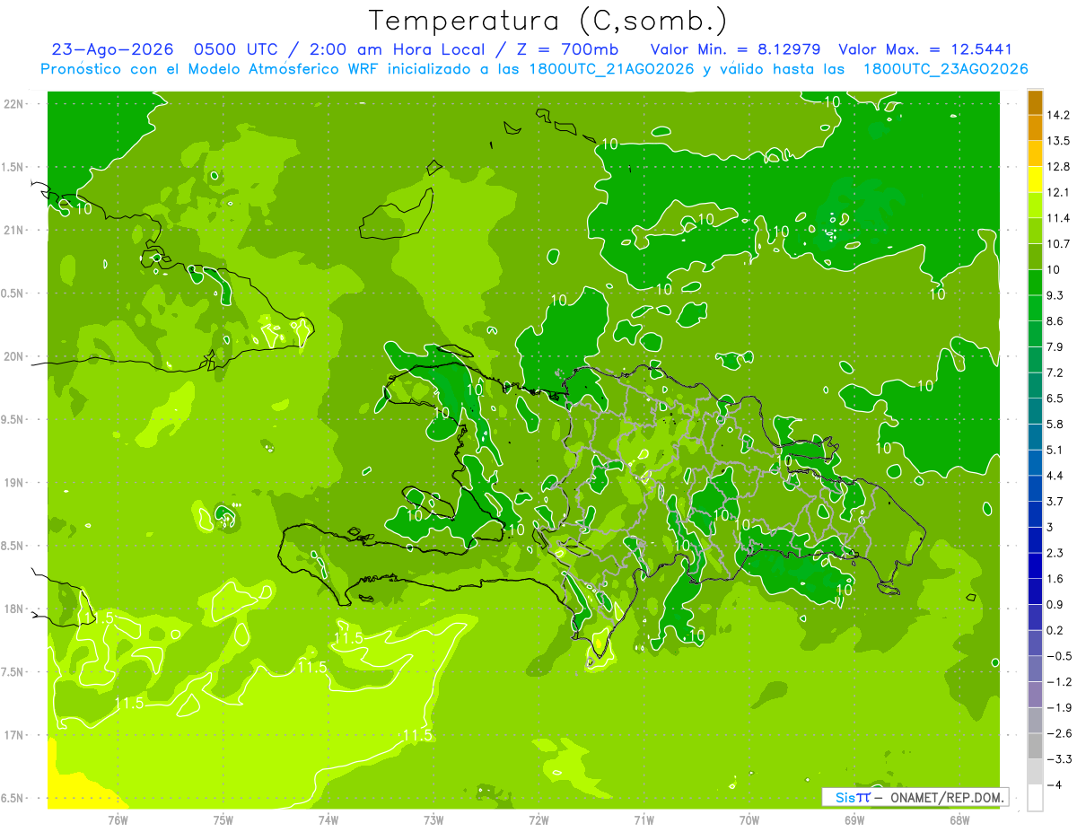Screen dimensions: 1077x832
Task: Click legend value "9.3"
Action: 1055,295
